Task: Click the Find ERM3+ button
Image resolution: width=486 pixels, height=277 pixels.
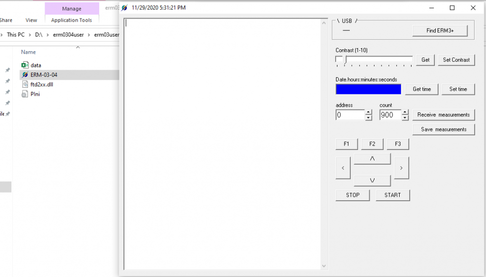Action: [x=440, y=31]
